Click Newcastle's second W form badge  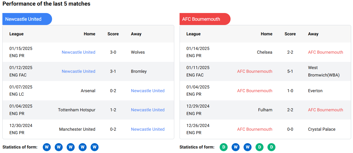coord(59,147)
